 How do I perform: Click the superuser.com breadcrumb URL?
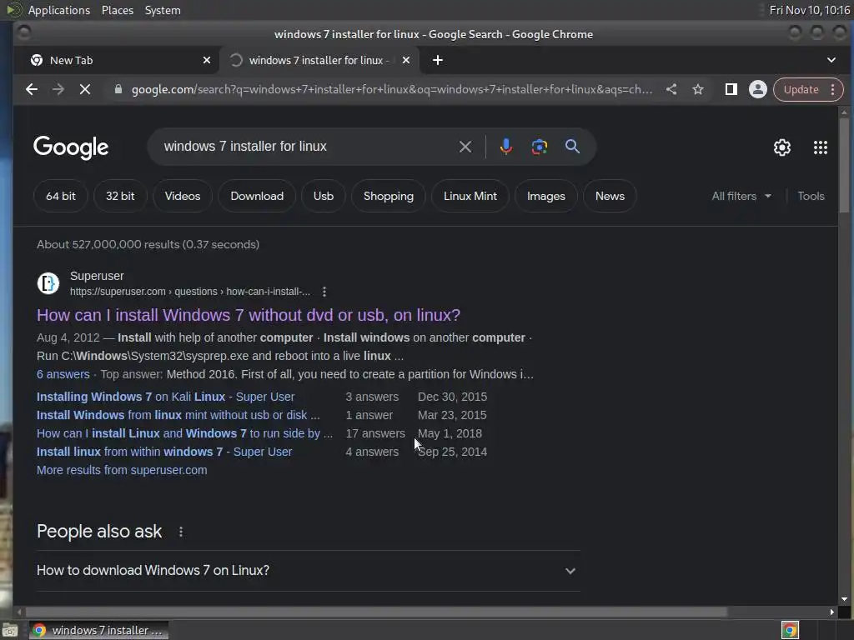(190, 292)
